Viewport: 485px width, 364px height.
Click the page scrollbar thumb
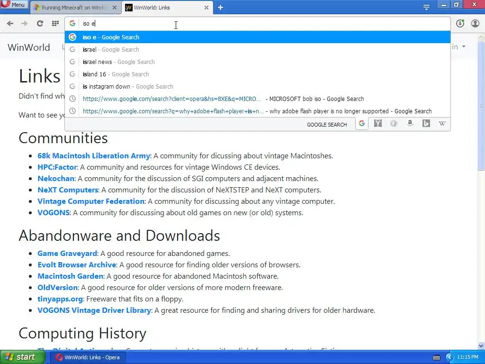point(481,105)
